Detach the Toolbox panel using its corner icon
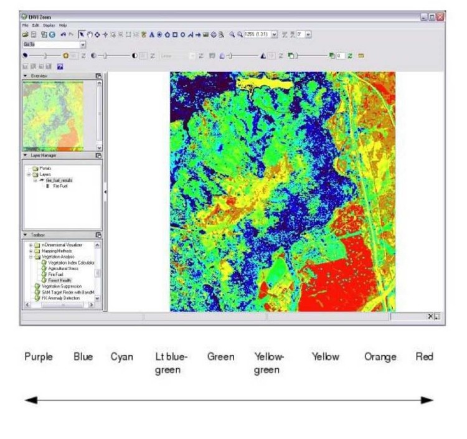 point(98,235)
